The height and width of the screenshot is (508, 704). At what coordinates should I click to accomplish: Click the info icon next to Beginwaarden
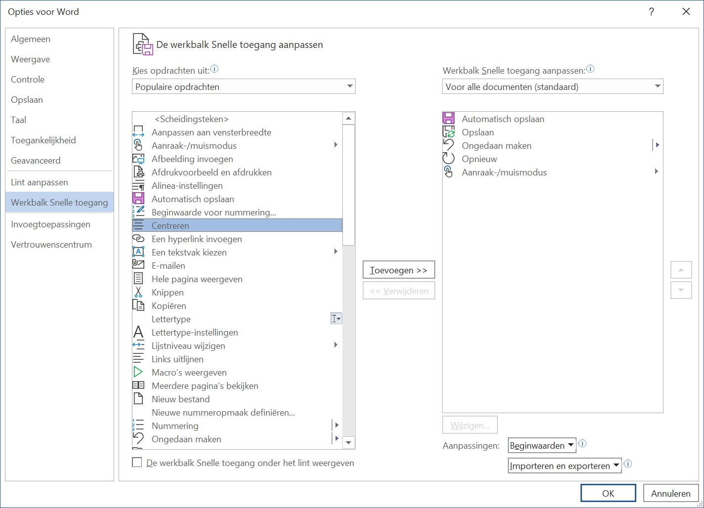[x=582, y=444]
